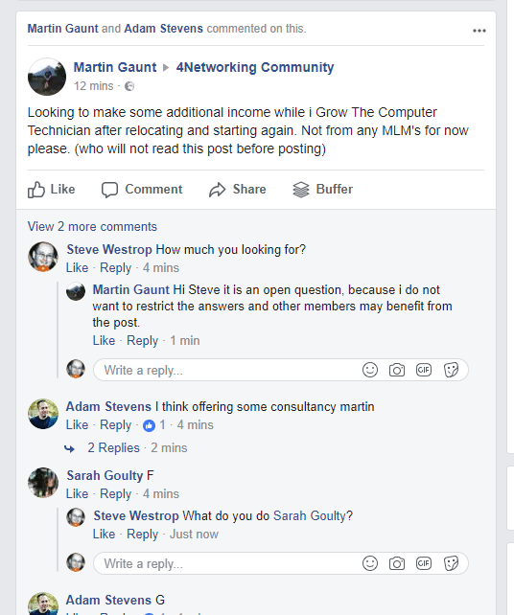Open GIF picker in second reply box

click(x=424, y=563)
